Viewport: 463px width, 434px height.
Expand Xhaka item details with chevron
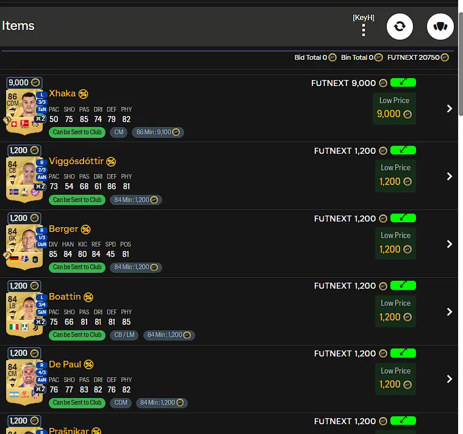click(450, 109)
